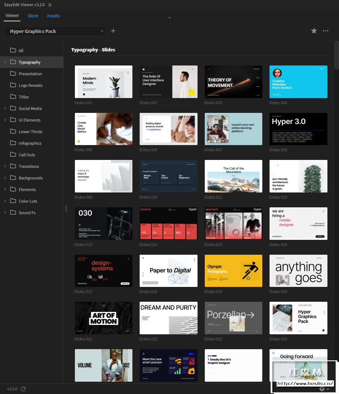
Task: Open the hamburger menu beside EasyEdit Viewer title
Action: coord(50,5)
